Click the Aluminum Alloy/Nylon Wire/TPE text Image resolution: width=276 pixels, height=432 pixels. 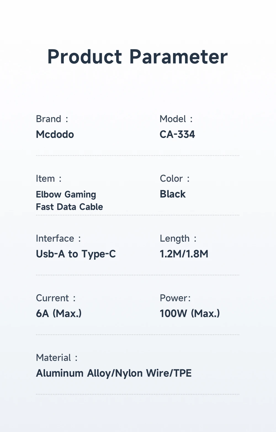(114, 373)
